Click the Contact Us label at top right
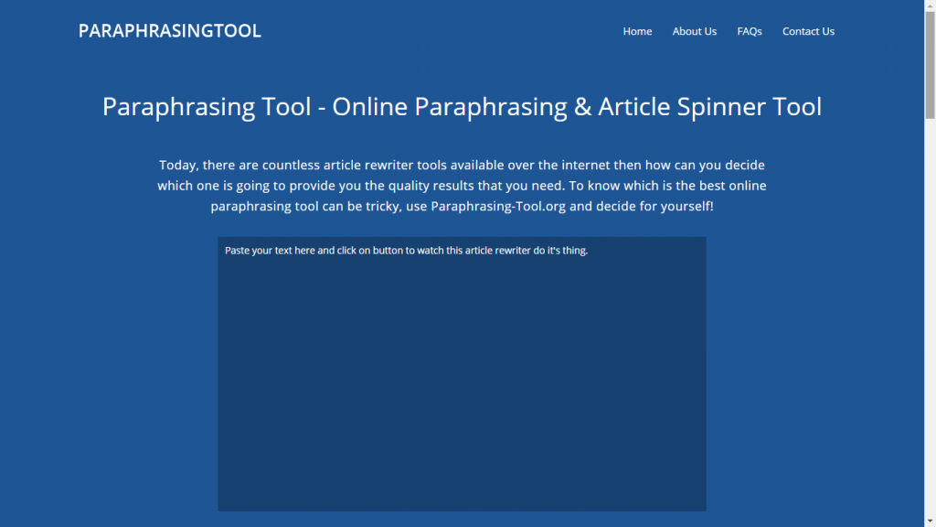Image resolution: width=936 pixels, height=527 pixels. click(x=808, y=31)
